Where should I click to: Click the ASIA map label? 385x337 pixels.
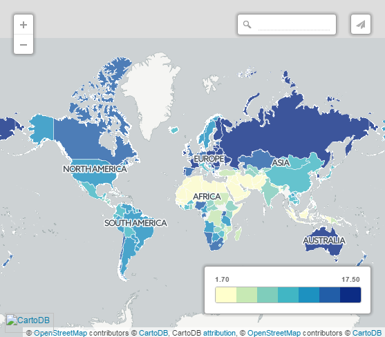click(x=281, y=162)
